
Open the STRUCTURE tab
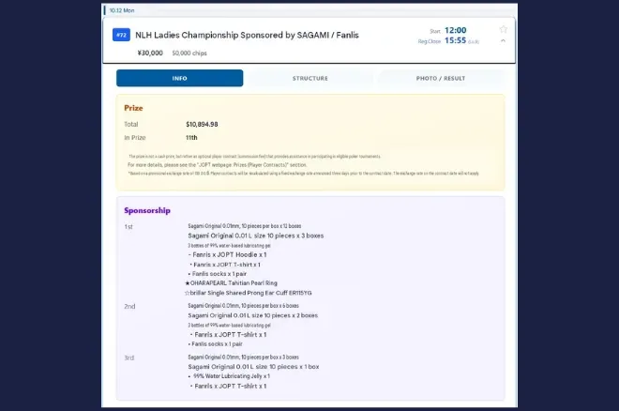click(310, 78)
